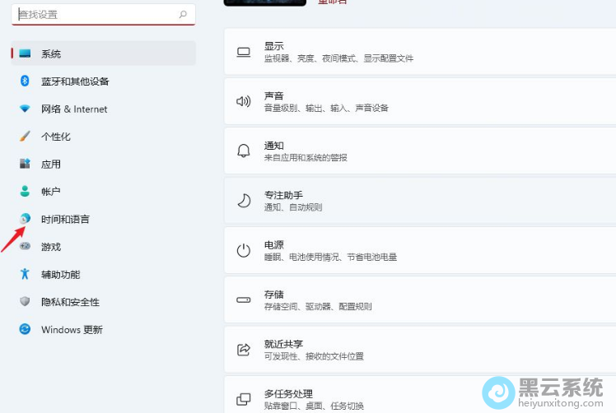Click the magnifier search icon
This screenshot has width=616, height=413.
pyautogui.click(x=183, y=15)
